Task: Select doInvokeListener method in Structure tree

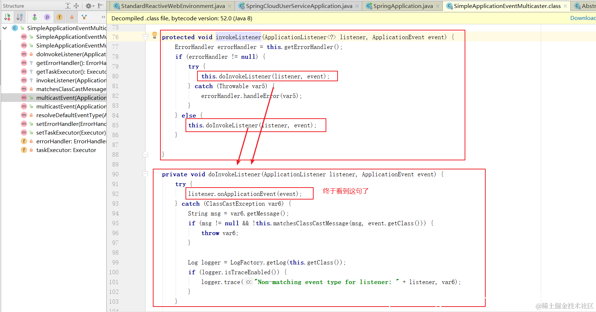Action: 71,54
